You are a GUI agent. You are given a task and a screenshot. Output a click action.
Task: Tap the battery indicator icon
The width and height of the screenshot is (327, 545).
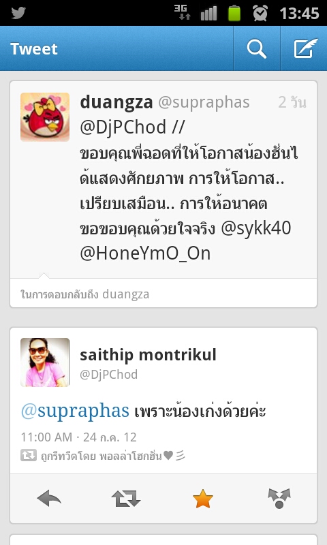click(234, 13)
